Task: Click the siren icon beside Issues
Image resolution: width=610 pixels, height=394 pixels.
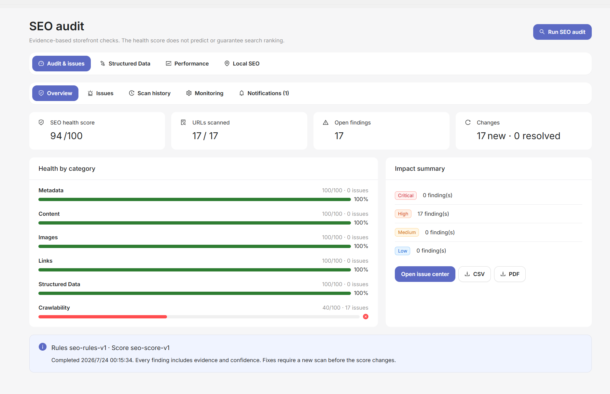Action: click(90, 93)
